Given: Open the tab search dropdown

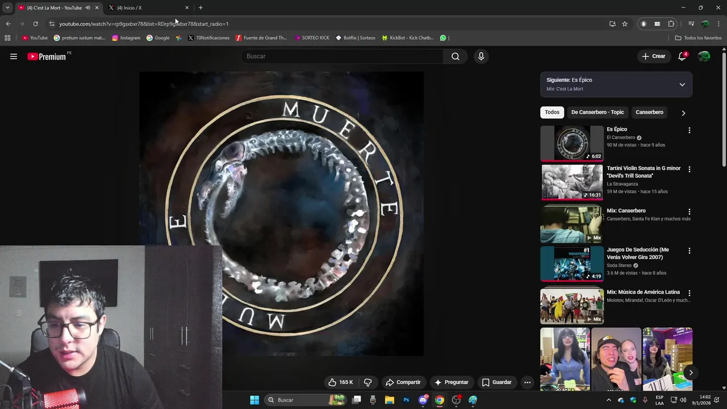Looking at the screenshot, I should 7,8.
